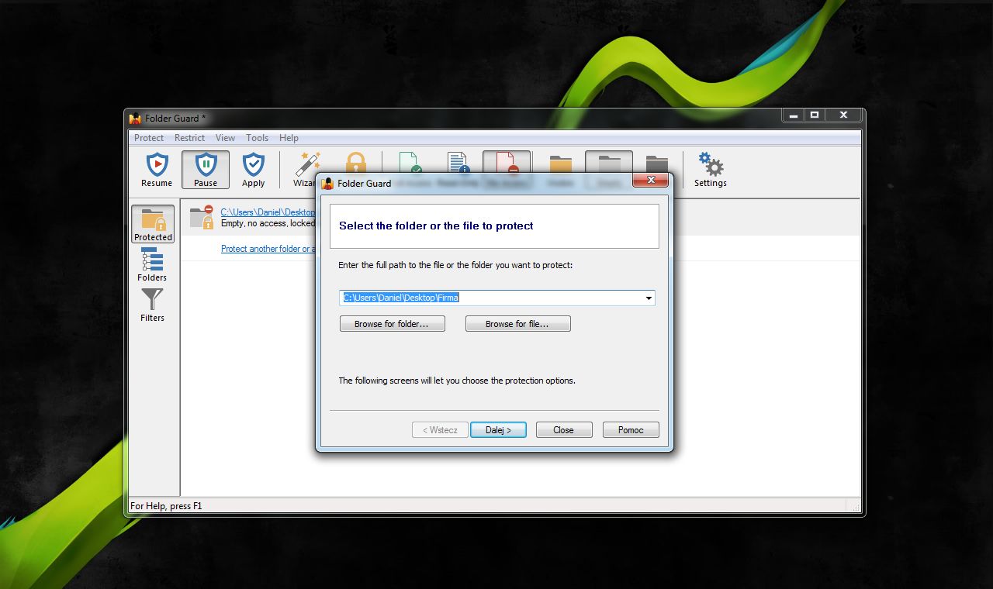Click the locked folder icon beside the path
This screenshot has height=589, width=993.
point(202,217)
